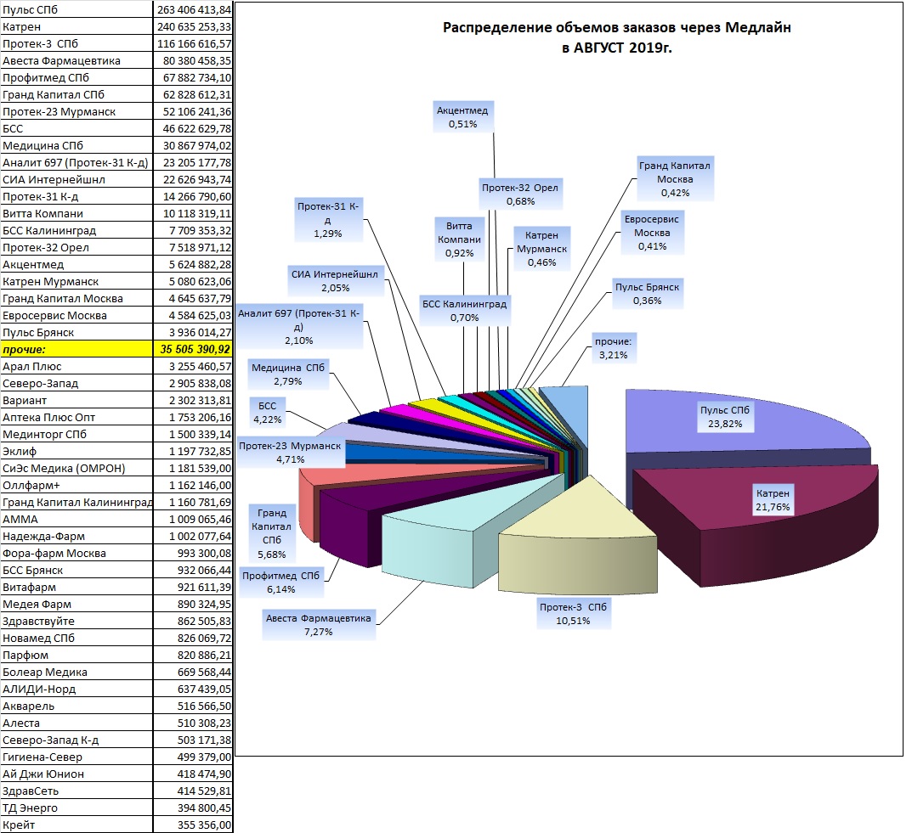912x833 pixels.
Task: Click the value 263 406 413,84
Action: pos(193,9)
